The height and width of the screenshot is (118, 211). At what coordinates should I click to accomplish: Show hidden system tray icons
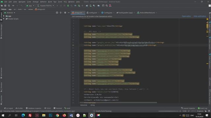[180, 115]
